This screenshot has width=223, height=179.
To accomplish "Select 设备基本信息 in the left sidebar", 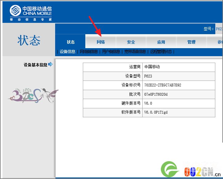I will 35,65.
